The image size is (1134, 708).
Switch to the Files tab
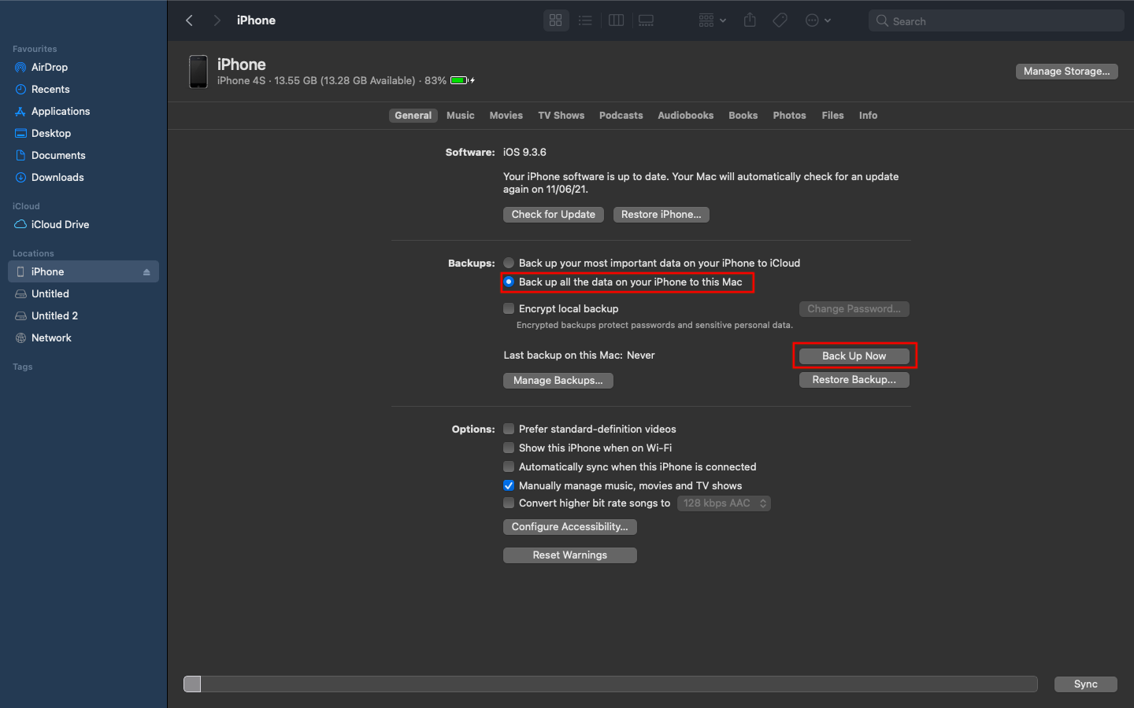point(833,116)
